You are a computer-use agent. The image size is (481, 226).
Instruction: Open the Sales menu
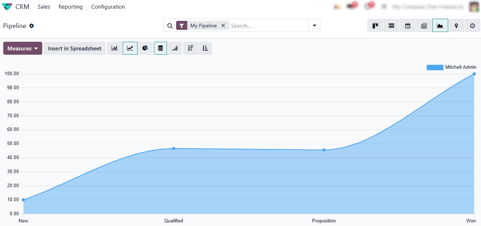44,7
